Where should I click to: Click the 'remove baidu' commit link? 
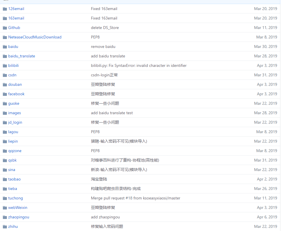103,46
